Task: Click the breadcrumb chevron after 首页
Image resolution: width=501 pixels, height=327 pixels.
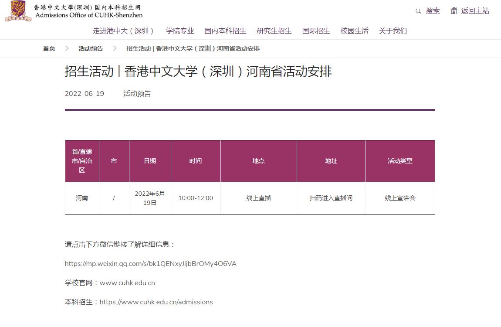Action: click(67, 48)
